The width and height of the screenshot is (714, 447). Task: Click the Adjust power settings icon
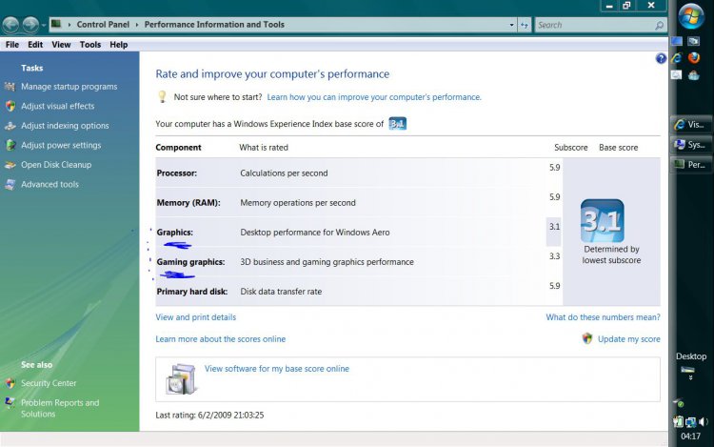pos(10,146)
